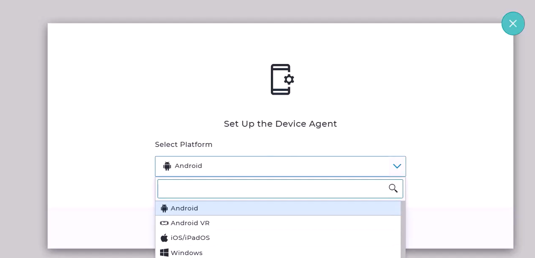Collapse the platform list using the blue chevron

point(397,166)
